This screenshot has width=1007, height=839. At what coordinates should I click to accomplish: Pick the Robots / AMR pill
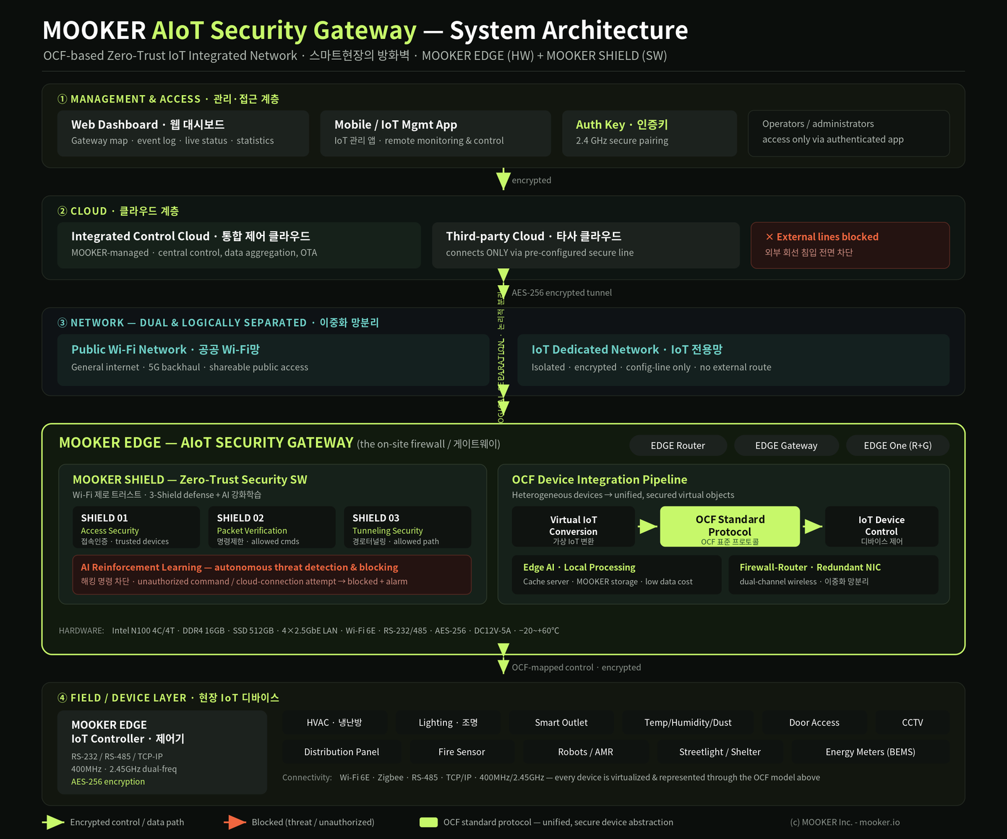pyautogui.click(x=585, y=752)
